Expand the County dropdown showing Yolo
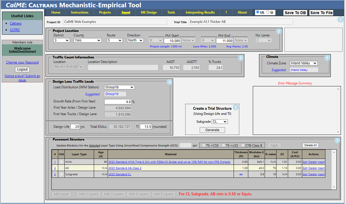 click(88, 40)
